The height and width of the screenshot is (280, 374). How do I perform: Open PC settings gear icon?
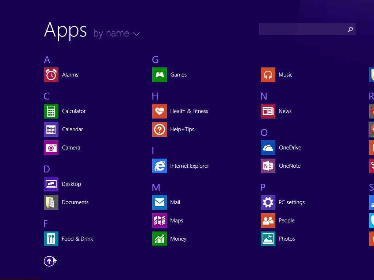point(268,202)
